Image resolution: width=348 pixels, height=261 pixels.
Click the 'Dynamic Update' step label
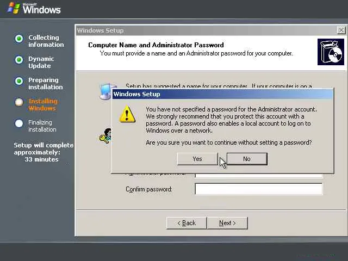point(41,63)
